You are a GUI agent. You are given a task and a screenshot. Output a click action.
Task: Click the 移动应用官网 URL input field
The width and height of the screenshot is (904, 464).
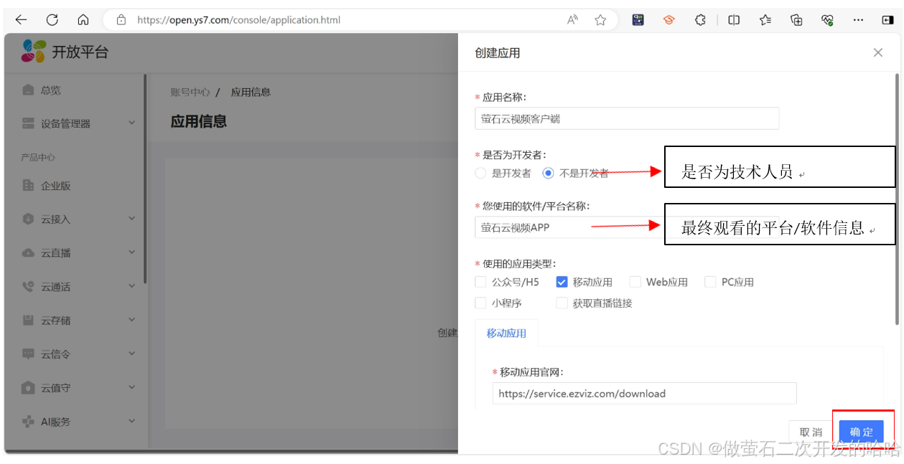[x=645, y=393]
